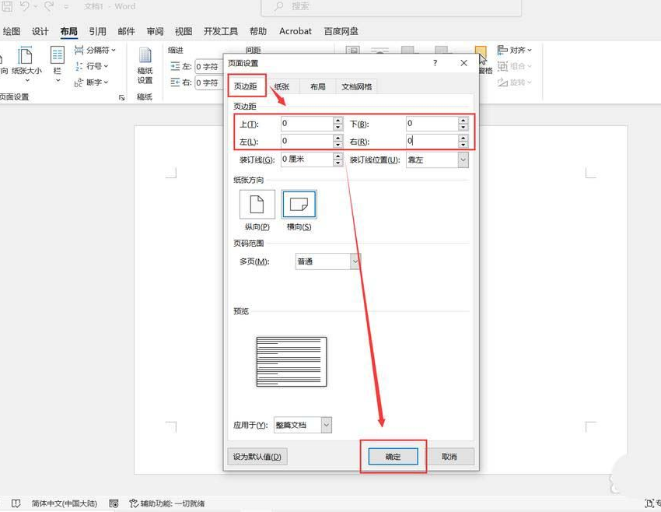Switch to the 引用 ribbon tab
This screenshot has width=661, height=512.
click(x=97, y=31)
